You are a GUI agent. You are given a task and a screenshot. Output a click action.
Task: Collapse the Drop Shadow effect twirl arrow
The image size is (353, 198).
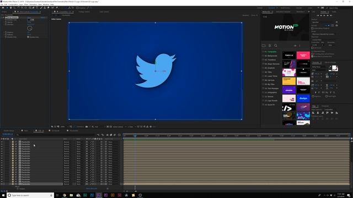coord(2,17)
